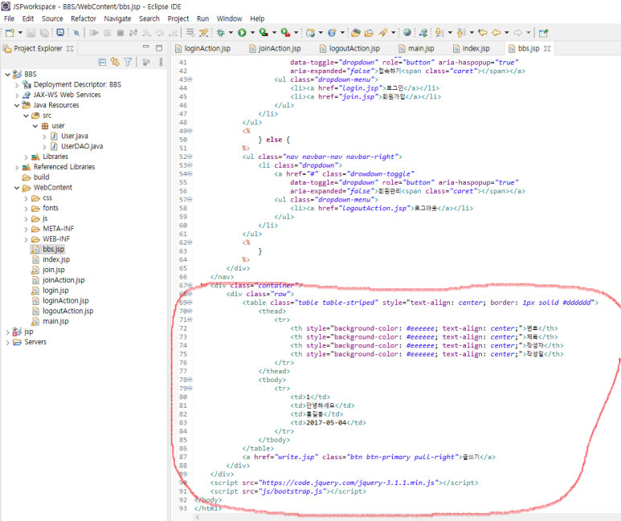Screen dimensions: 621x521
Task: Open the Terminal monitor icon in toolbar
Action: point(60,32)
